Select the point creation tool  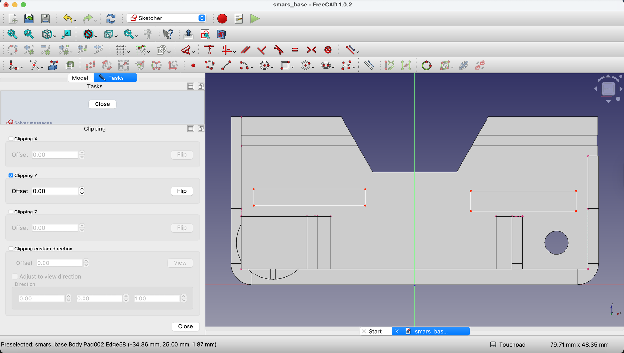click(x=193, y=66)
